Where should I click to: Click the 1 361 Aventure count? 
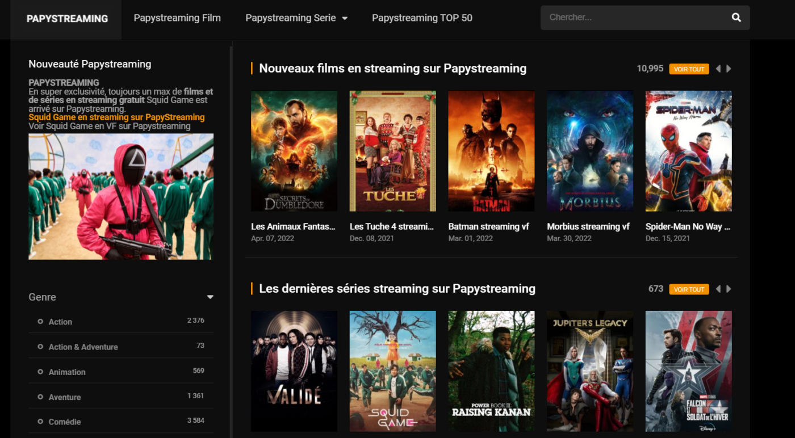(196, 395)
